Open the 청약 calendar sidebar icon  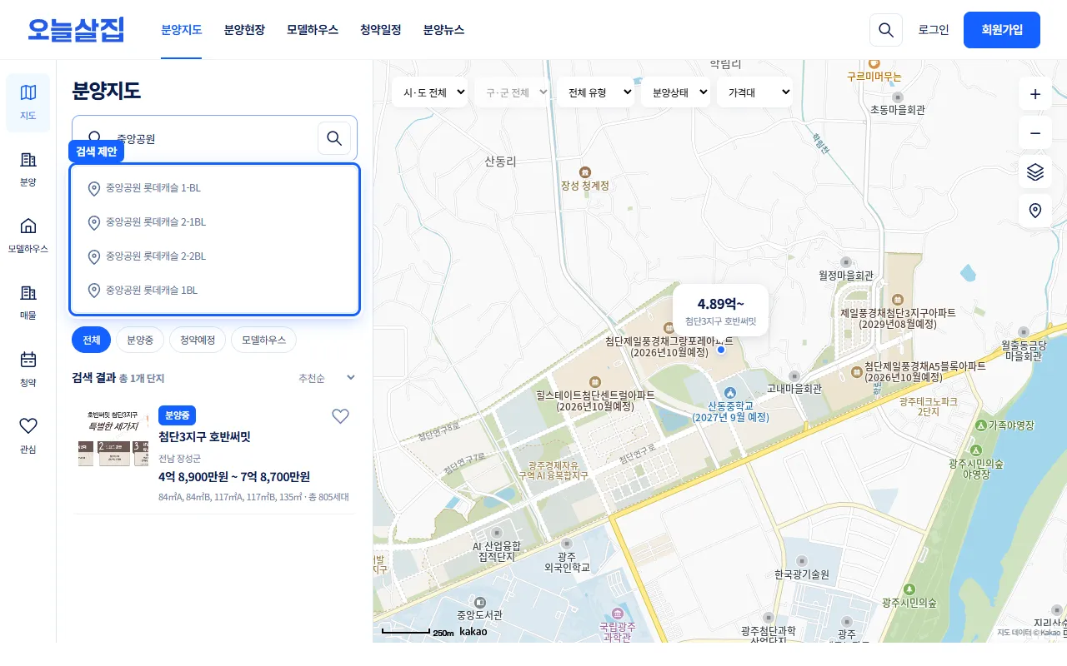[x=28, y=369]
